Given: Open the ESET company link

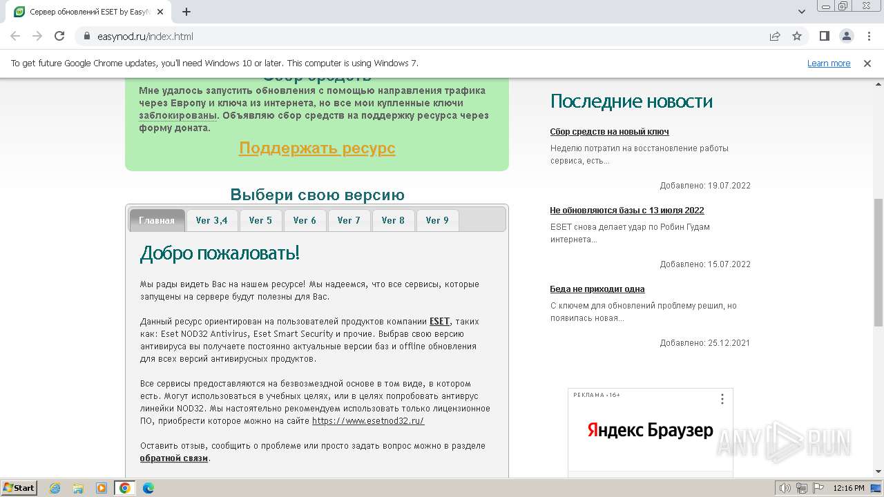Looking at the screenshot, I should (439, 321).
